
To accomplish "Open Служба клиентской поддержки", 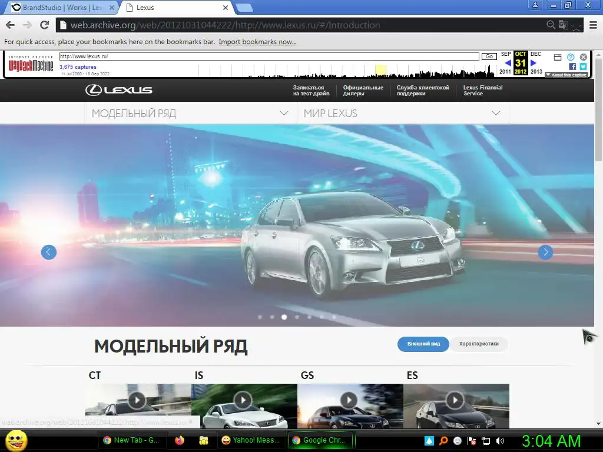I will (x=423, y=90).
